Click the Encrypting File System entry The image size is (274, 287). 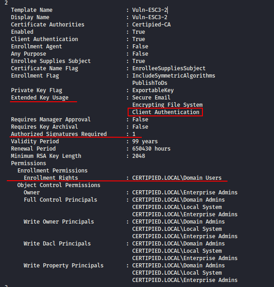coord(167,105)
